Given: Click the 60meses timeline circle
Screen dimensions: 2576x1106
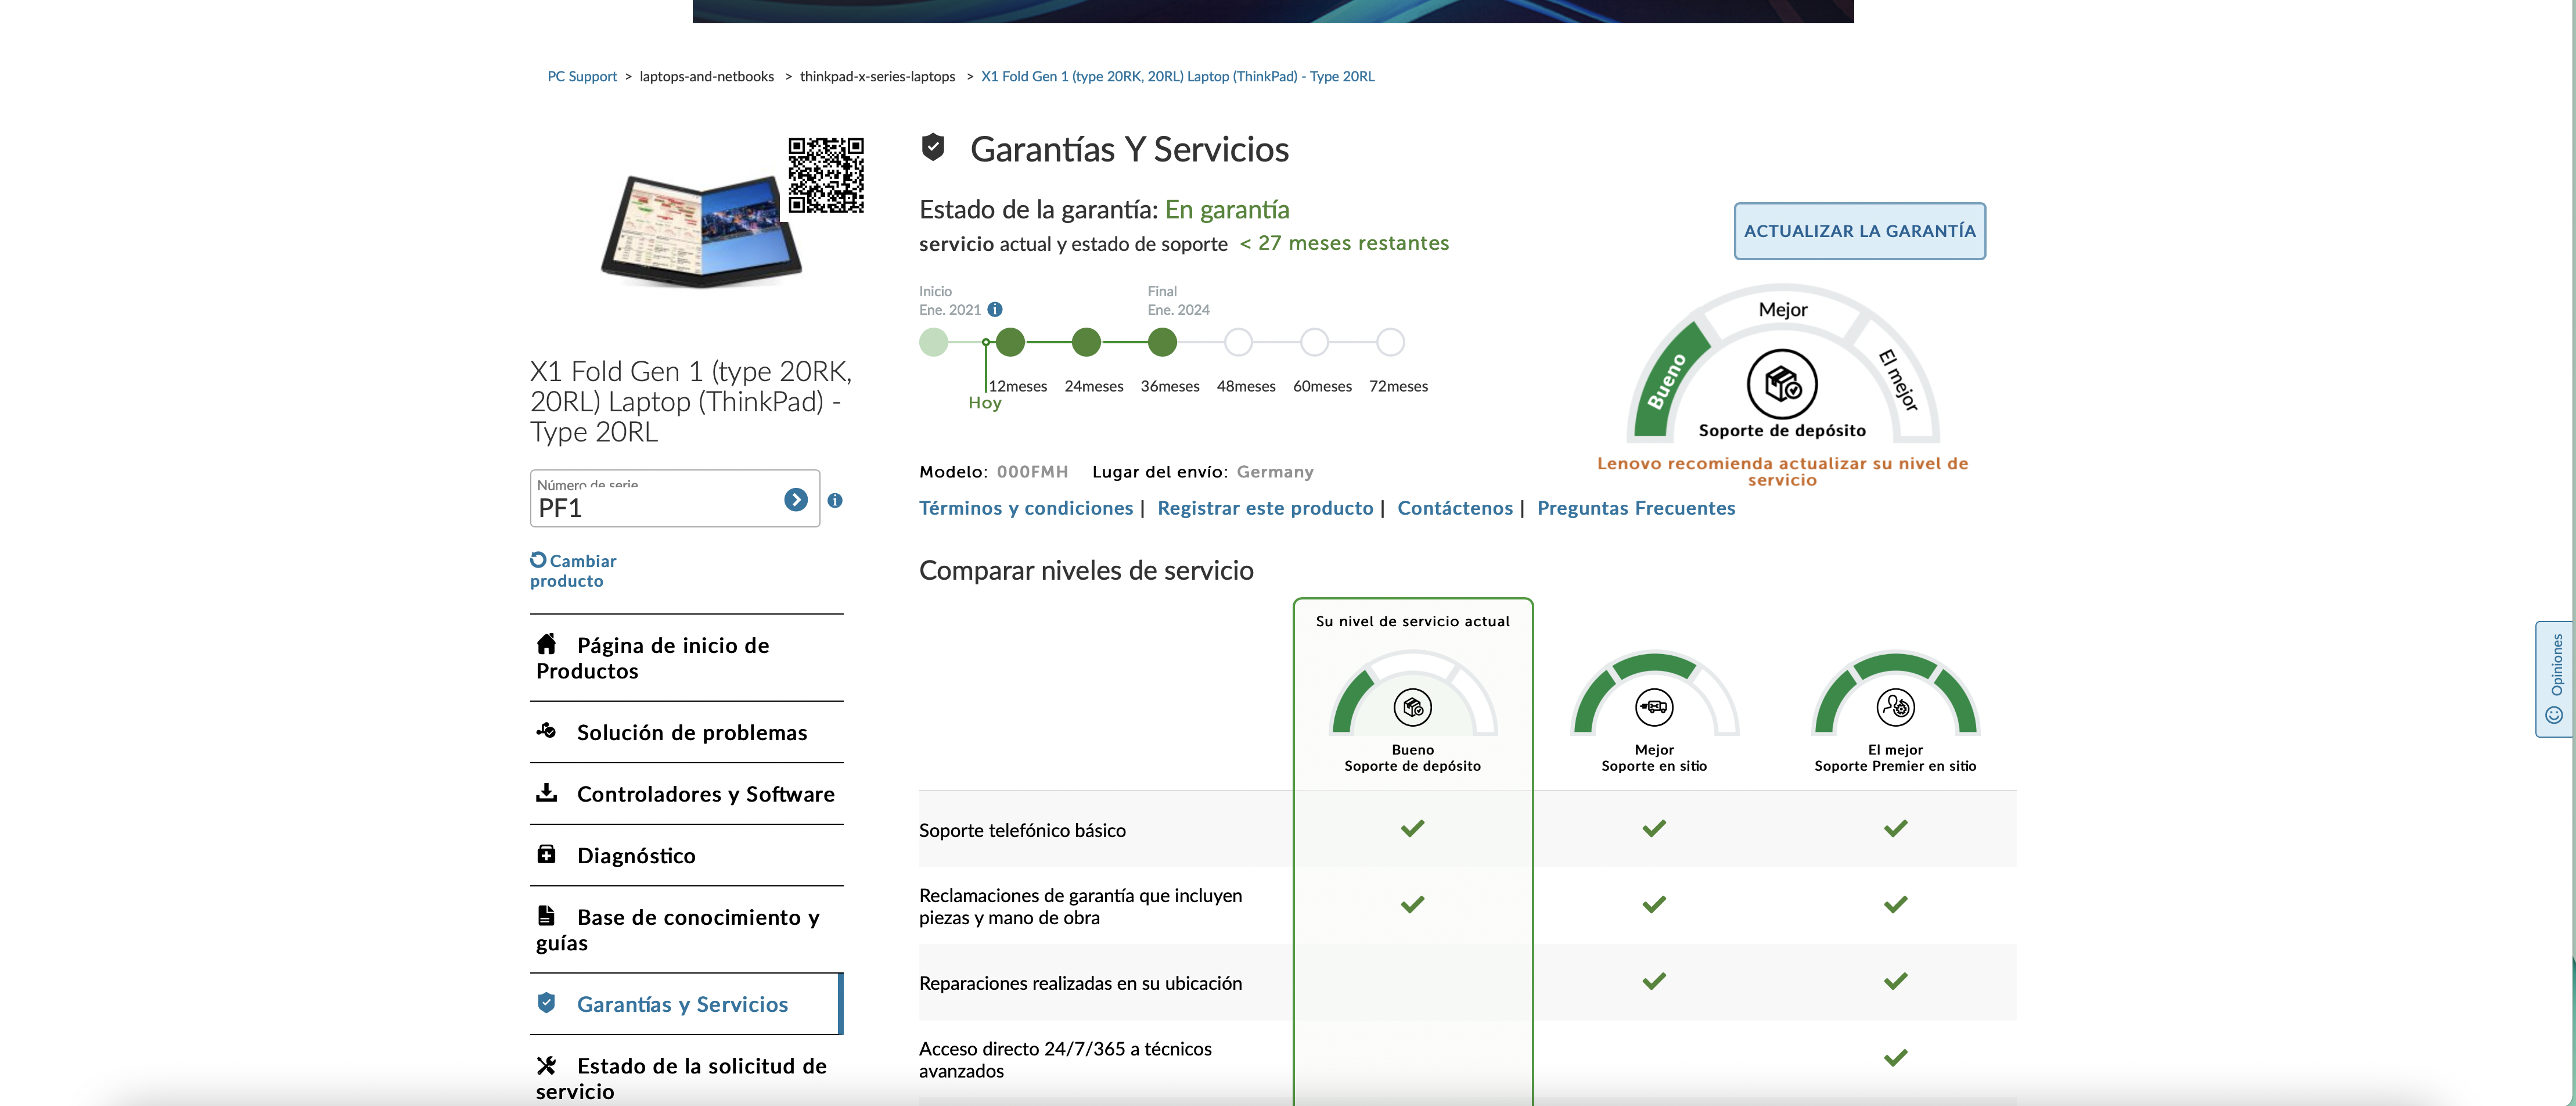Looking at the screenshot, I should (1314, 342).
